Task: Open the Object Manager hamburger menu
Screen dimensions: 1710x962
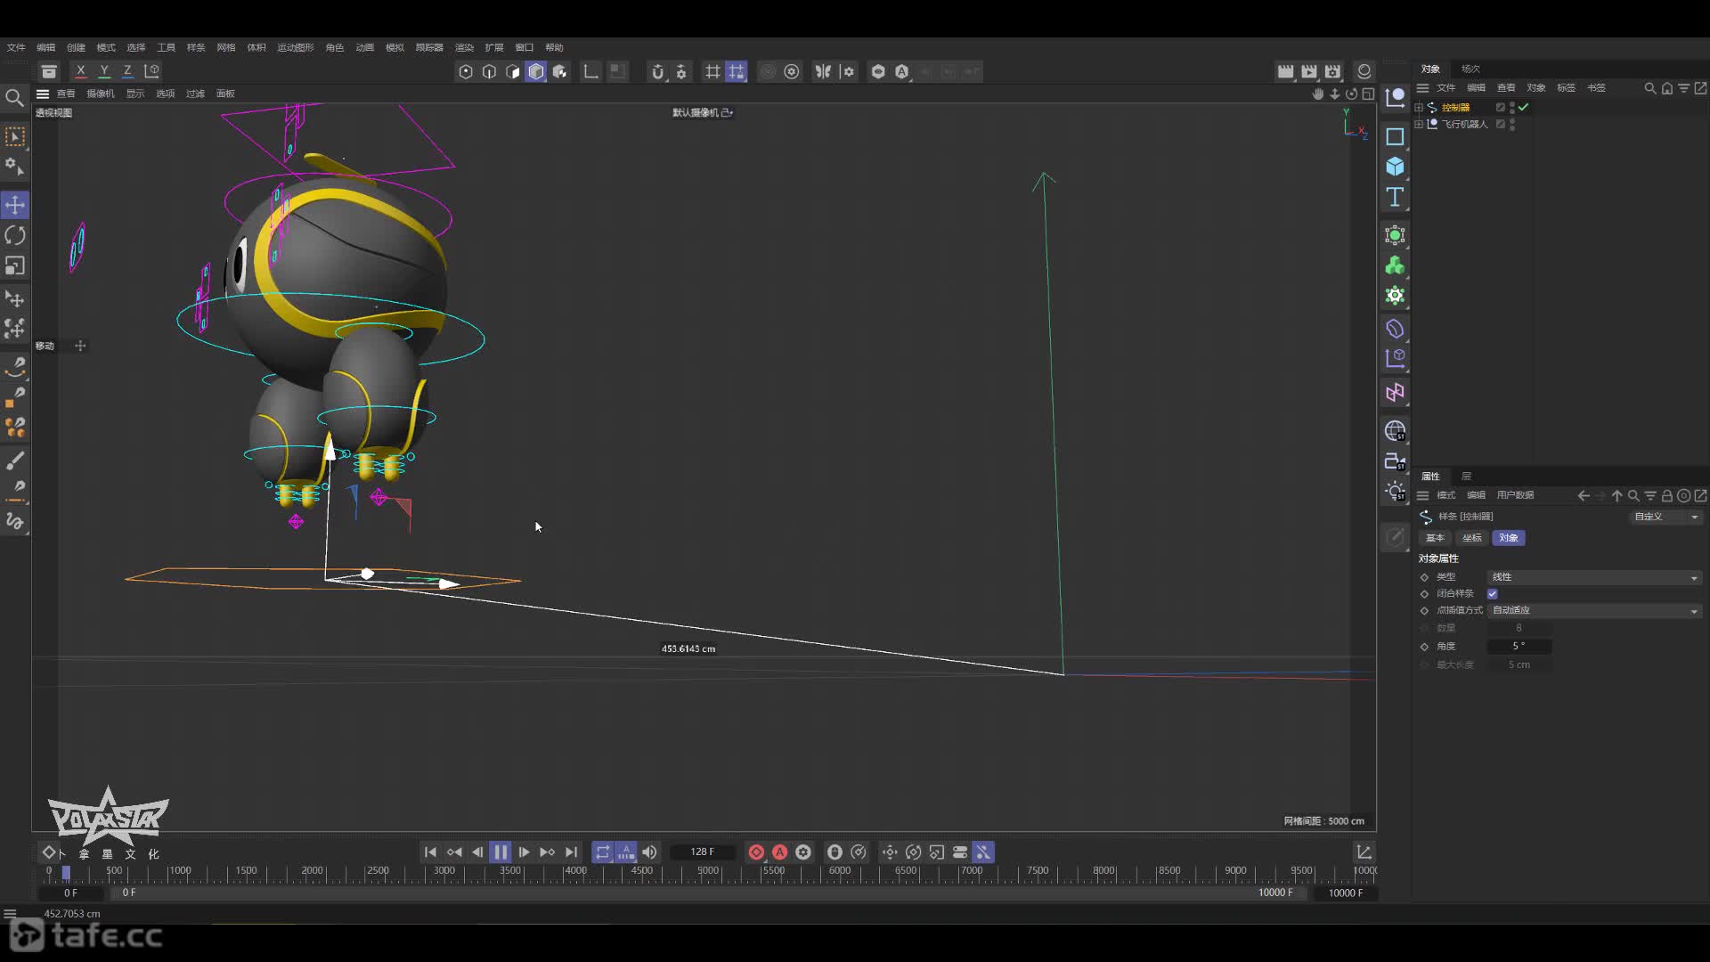Action: [x=1423, y=88]
